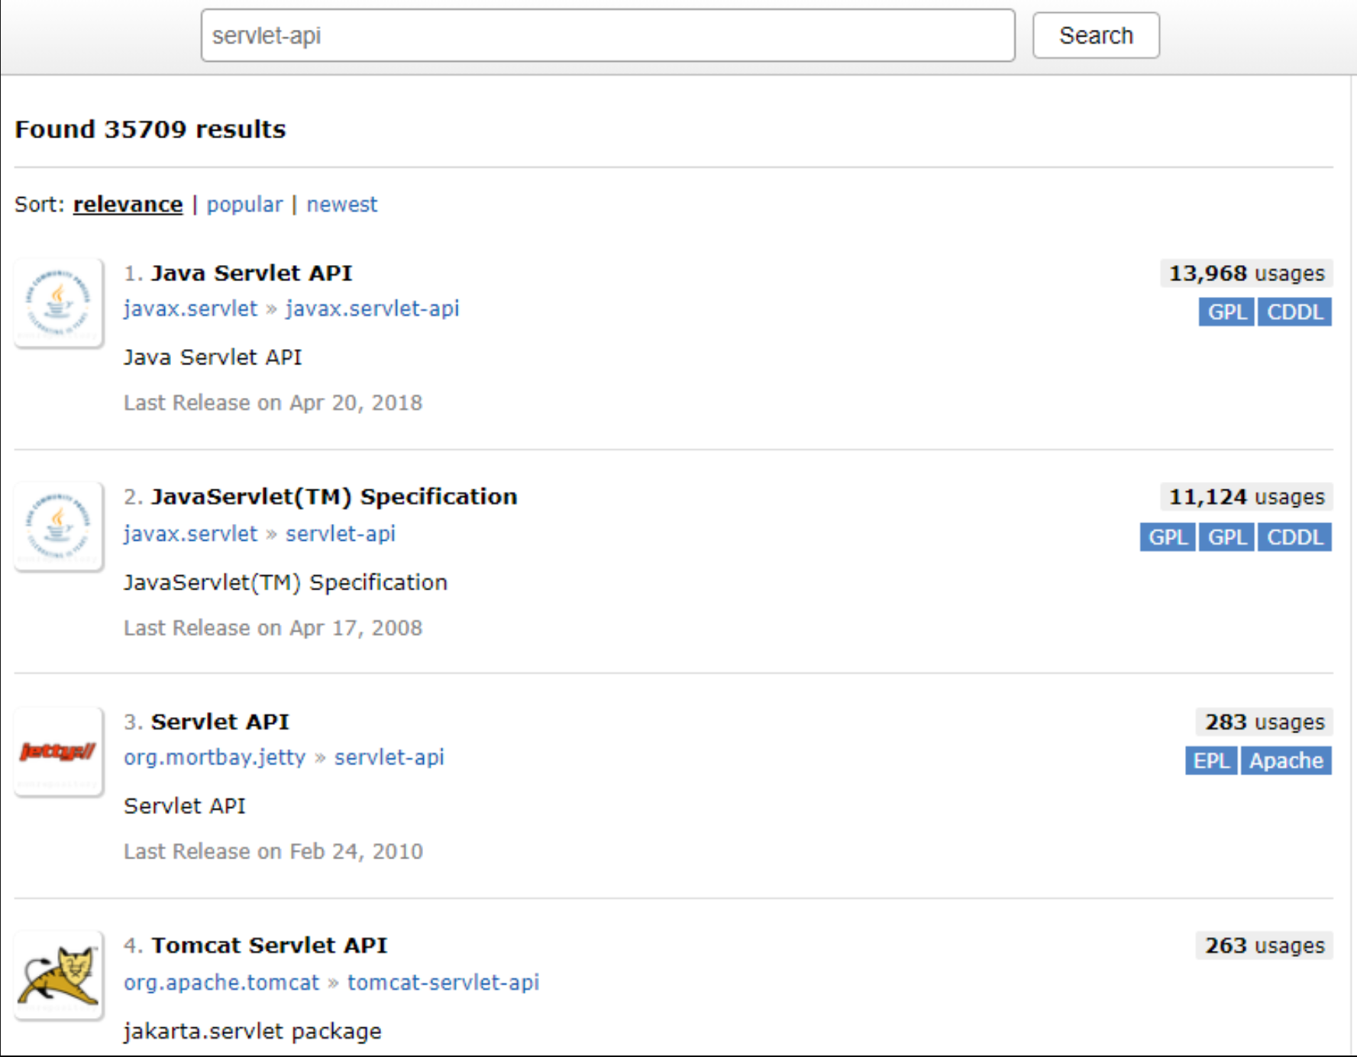
Task: Open the JavaServlet(TM) Specification logo thumbnail
Action: pos(59,527)
